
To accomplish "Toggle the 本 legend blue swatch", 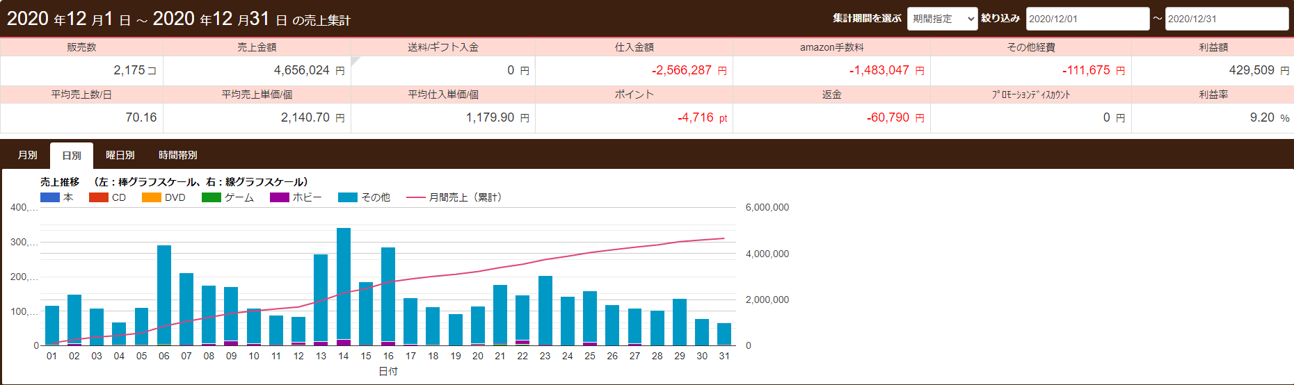I will [50, 197].
